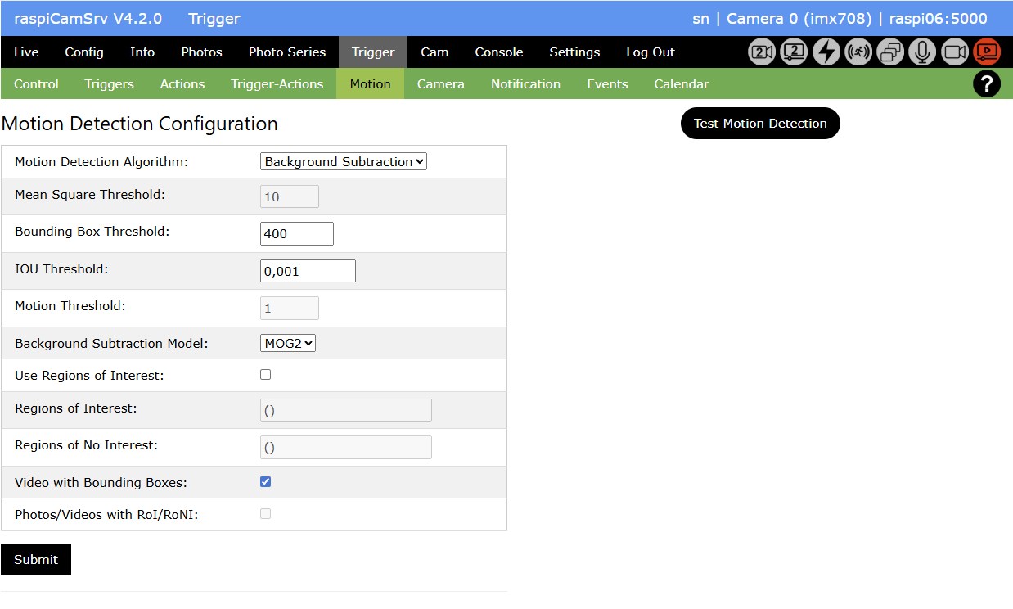Viewport: 1013px width, 609px height.
Task: Click the microphone audio icon
Action: (922, 52)
